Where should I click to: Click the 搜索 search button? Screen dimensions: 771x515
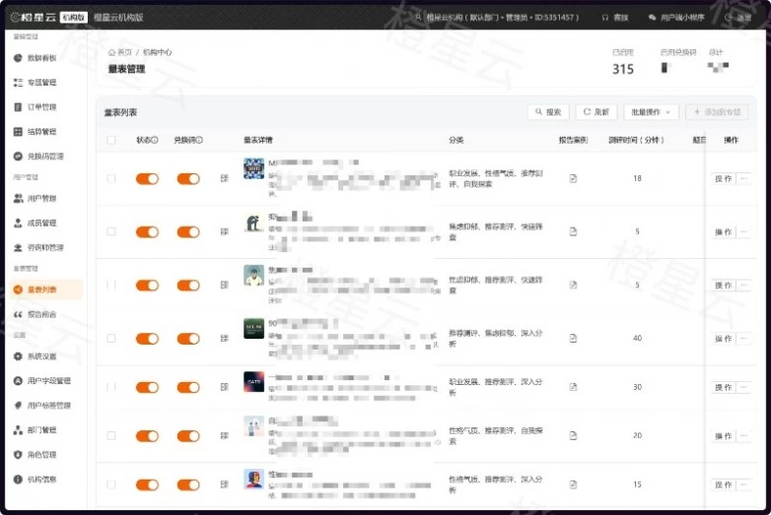point(548,112)
